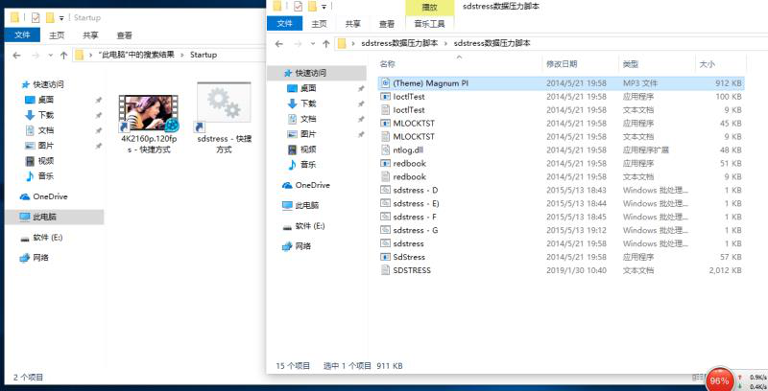Screen dimensions: 768x391
Task: Switch to the 音乐工具 ribbon tab
Action: coord(429,23)
